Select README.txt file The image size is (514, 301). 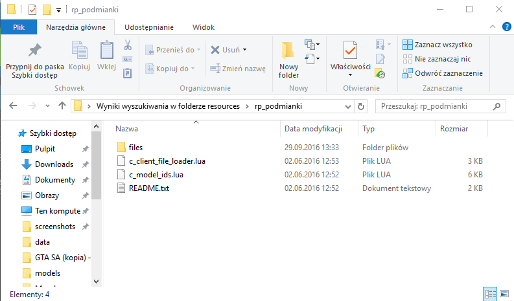[149, 188]
